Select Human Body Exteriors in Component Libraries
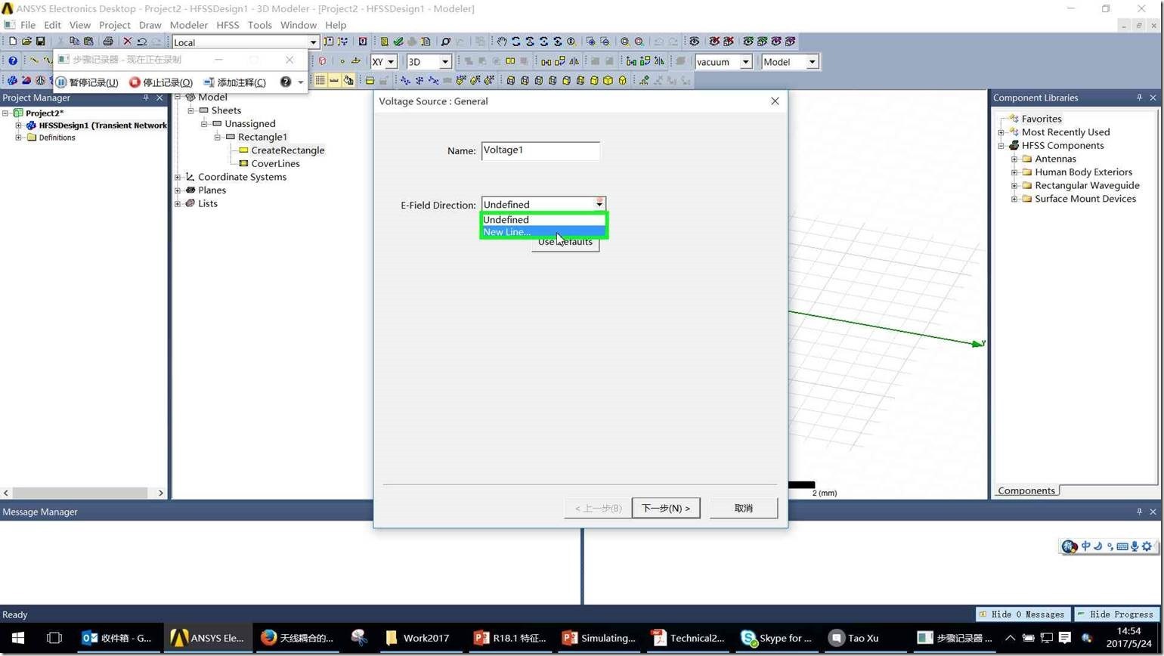 [1083, 172]
